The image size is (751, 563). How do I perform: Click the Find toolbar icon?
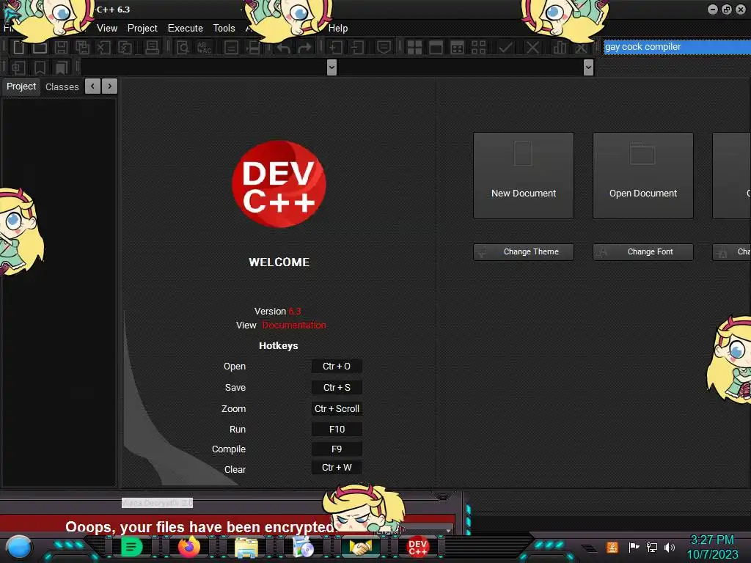[x=183, y=48]
